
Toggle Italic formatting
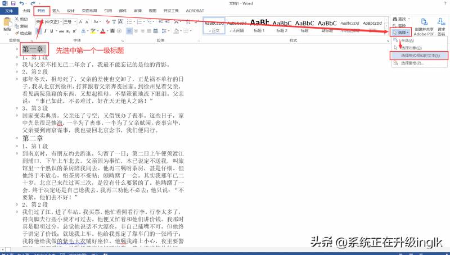pos(45,31)
